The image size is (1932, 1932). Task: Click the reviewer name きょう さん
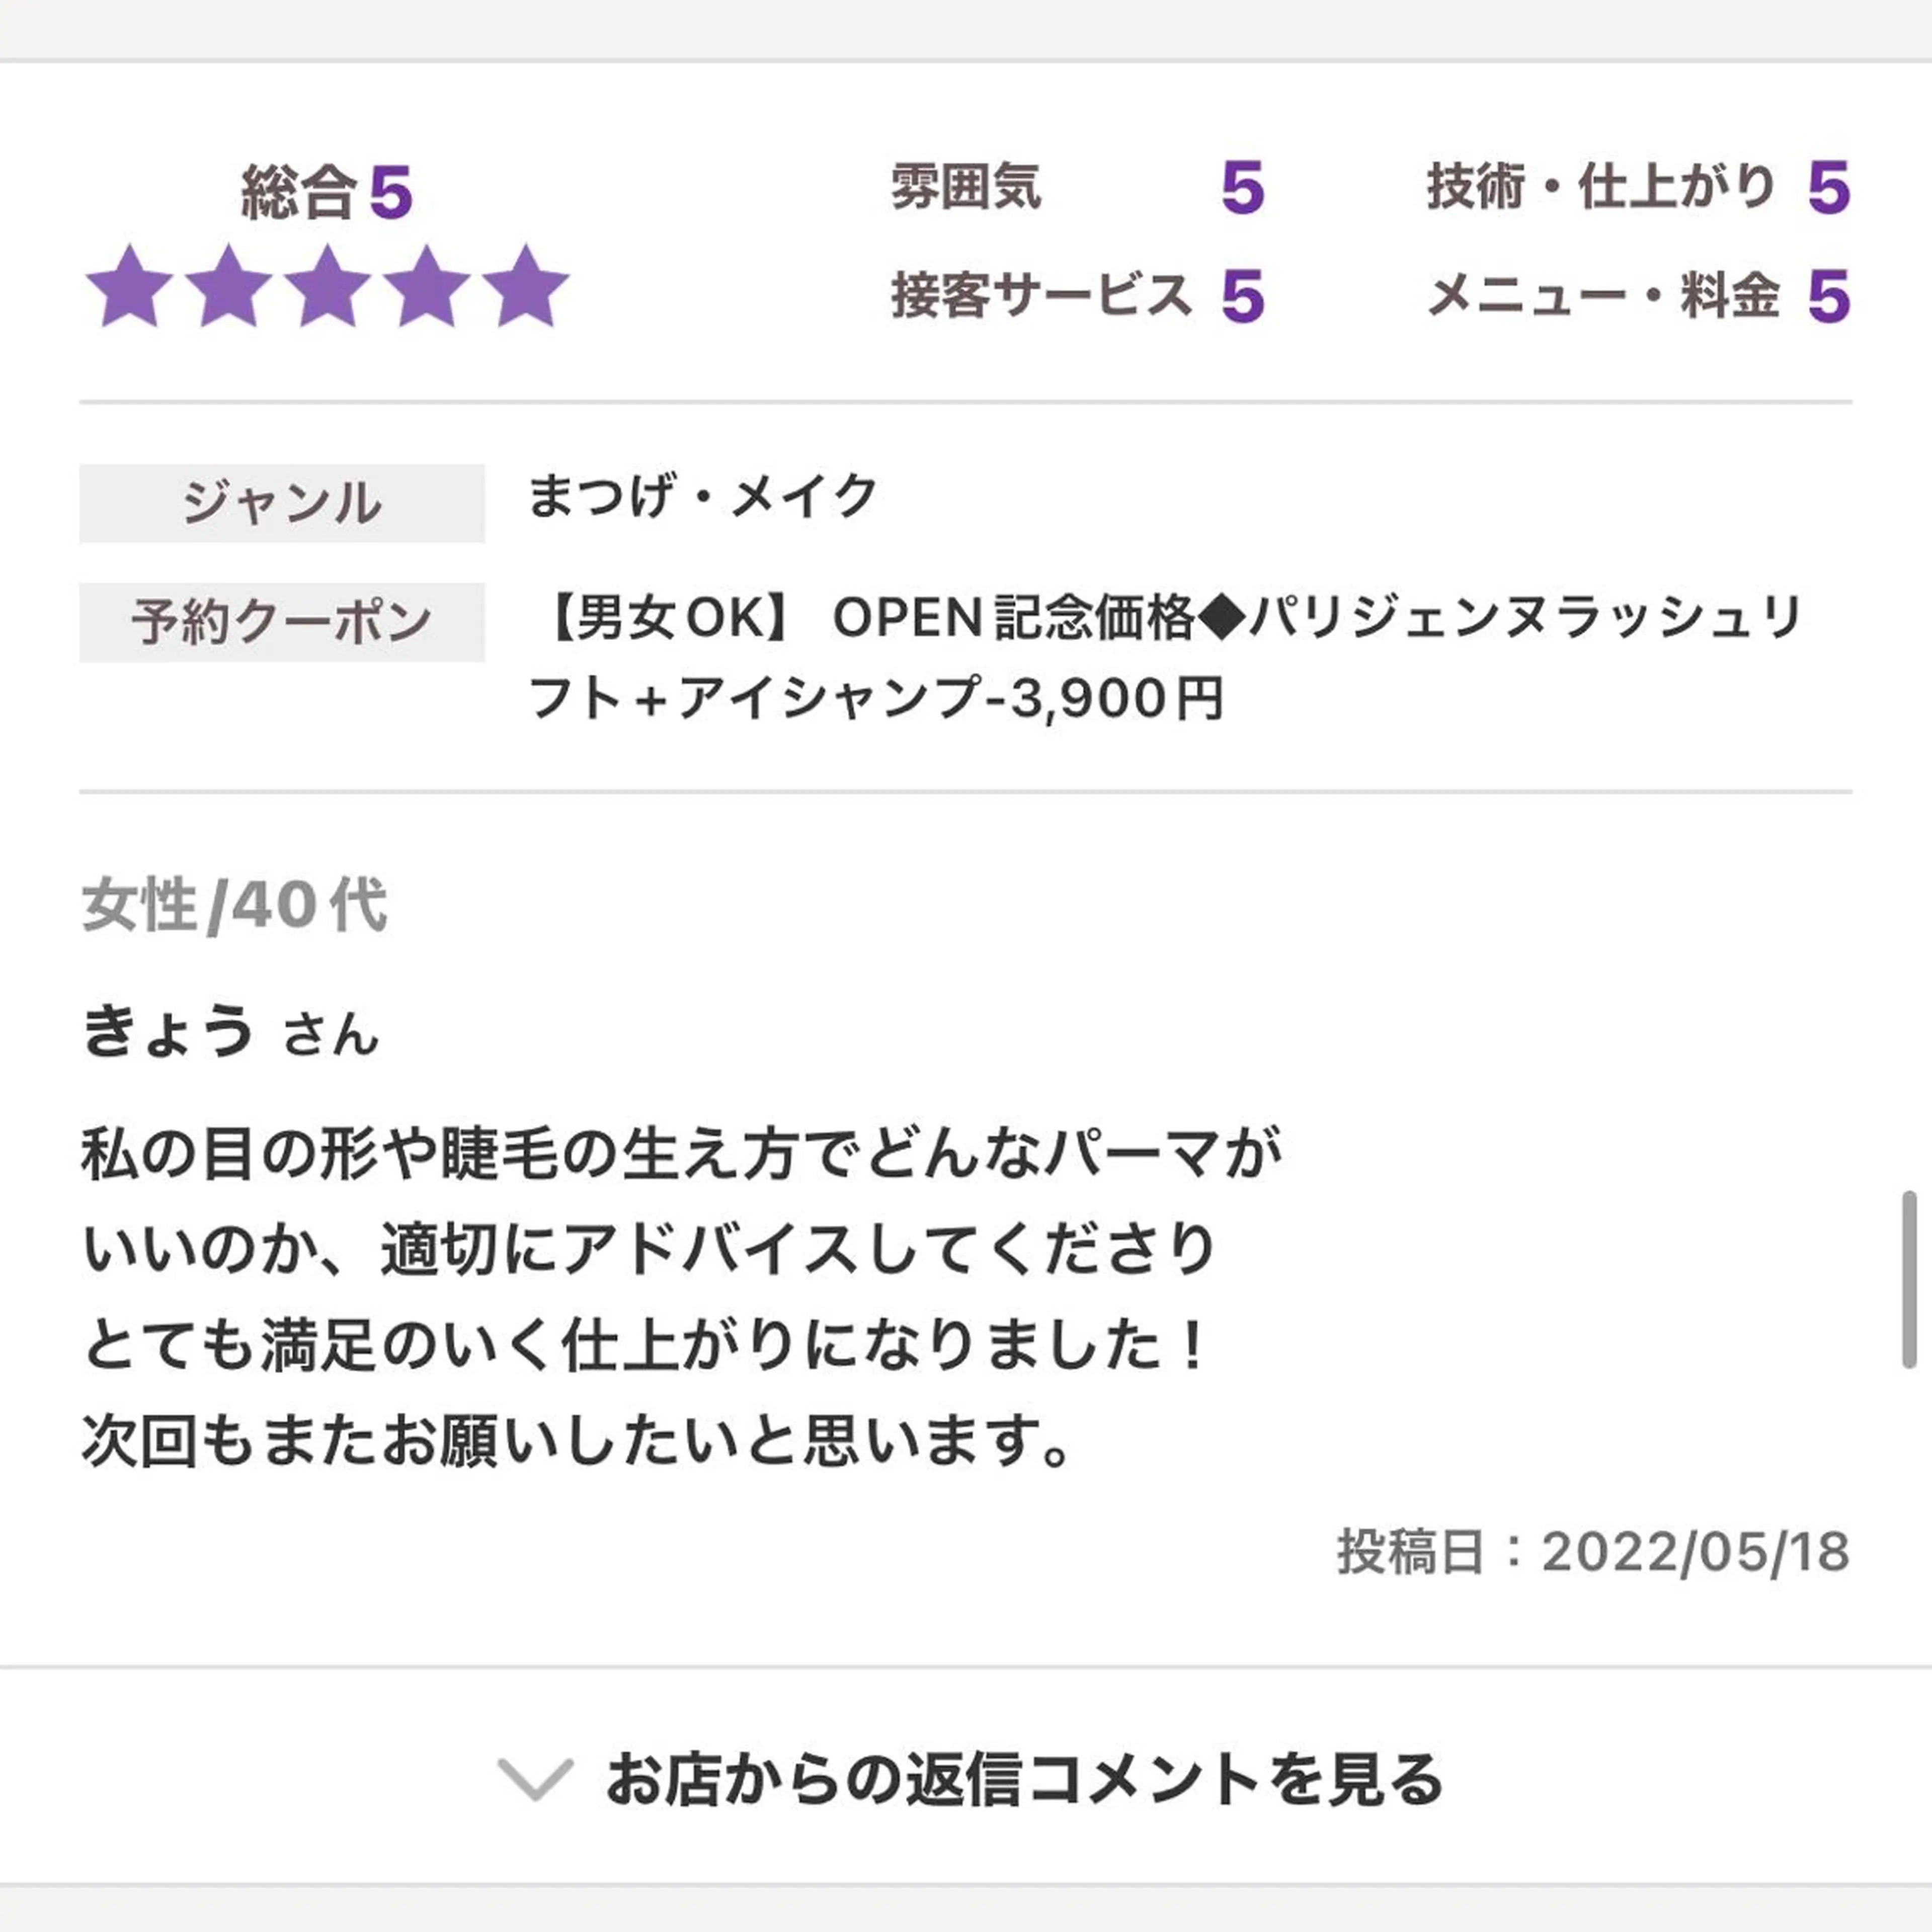coord(230,1032)
